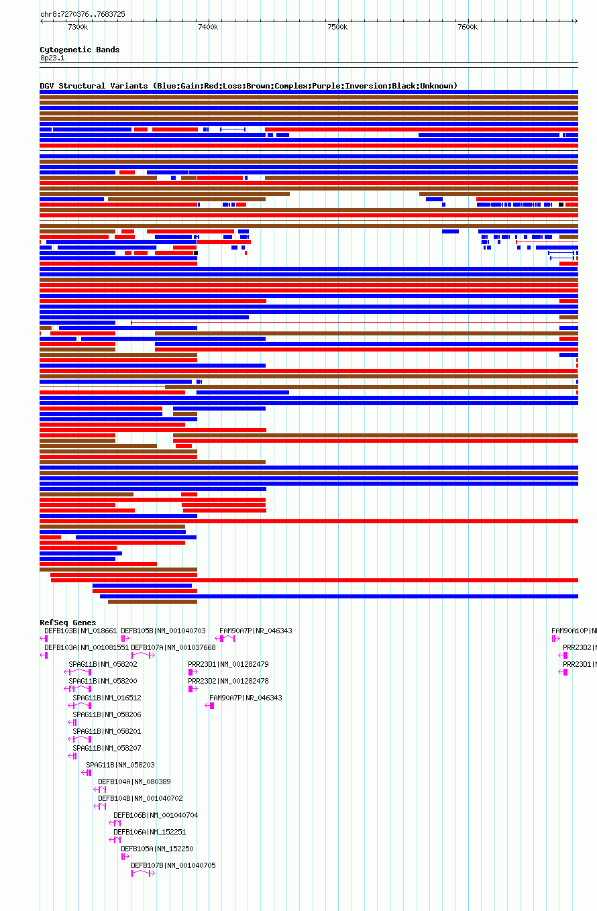Click transcript label SPAG11B|NM_058202
Viewport: 597px width, 911px height.
(103, 664)
